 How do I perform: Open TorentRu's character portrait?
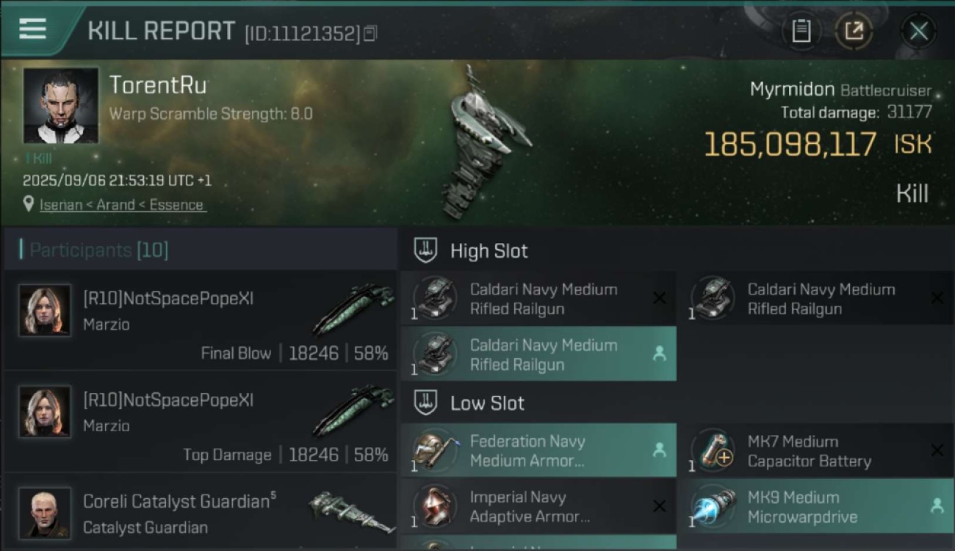tap(60, 105)
